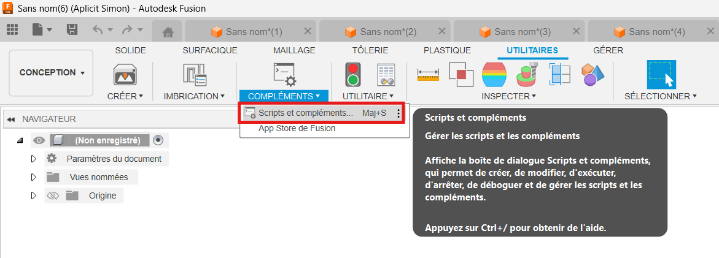Toggle visibility eye of the Origine folder

click(53, 195)
